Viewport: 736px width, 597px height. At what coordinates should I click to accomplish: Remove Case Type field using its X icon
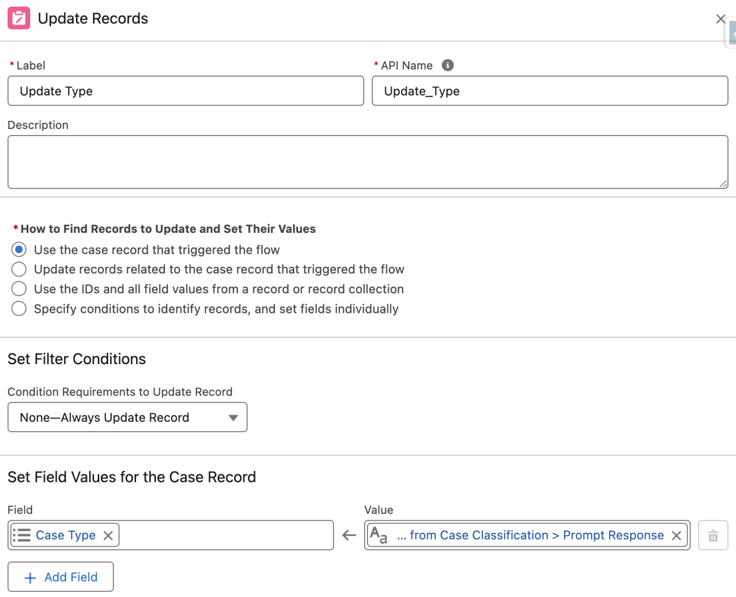(109, 535)
